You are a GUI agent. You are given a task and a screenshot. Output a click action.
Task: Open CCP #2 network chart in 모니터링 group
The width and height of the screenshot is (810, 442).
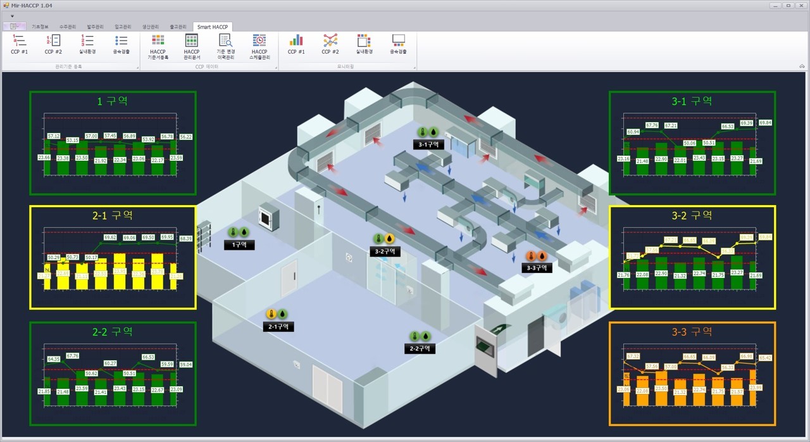pyautogui.click(x=330, y=44)
